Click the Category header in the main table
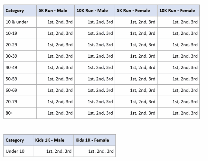 (15, 11)
